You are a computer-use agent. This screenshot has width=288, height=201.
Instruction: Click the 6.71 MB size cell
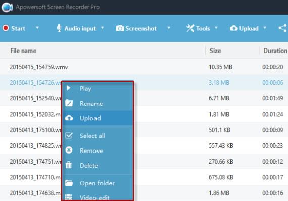[x=219, y=98]
